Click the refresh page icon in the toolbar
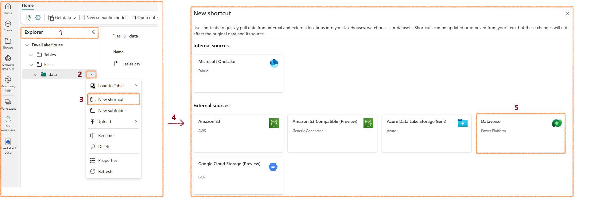Screen dimensions: 614x199 [29, 18]
